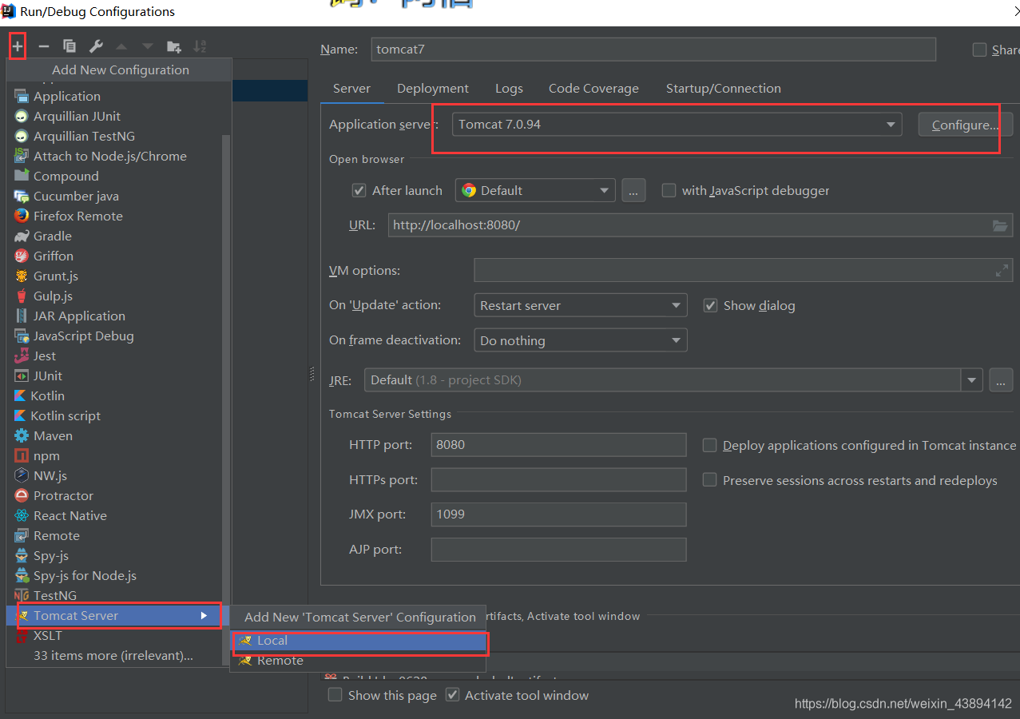Click the VM options expand icon
1020x719 pixels.
pos(1002,271)
